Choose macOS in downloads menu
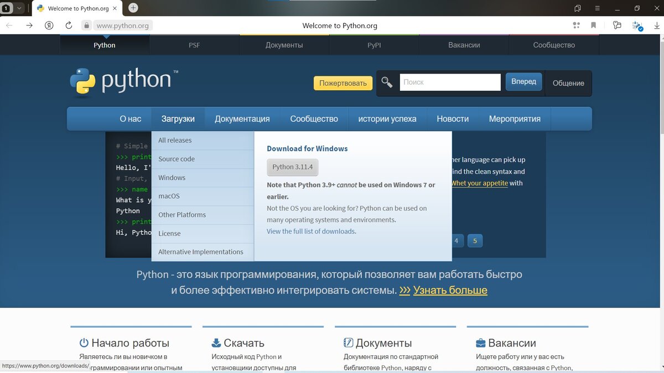 coord(203,196)
